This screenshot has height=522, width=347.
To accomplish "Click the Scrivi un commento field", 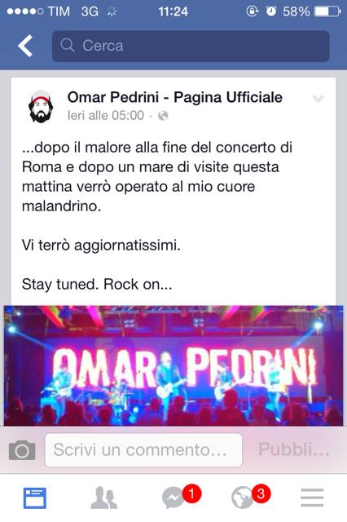I will click(x=143, y=450).
